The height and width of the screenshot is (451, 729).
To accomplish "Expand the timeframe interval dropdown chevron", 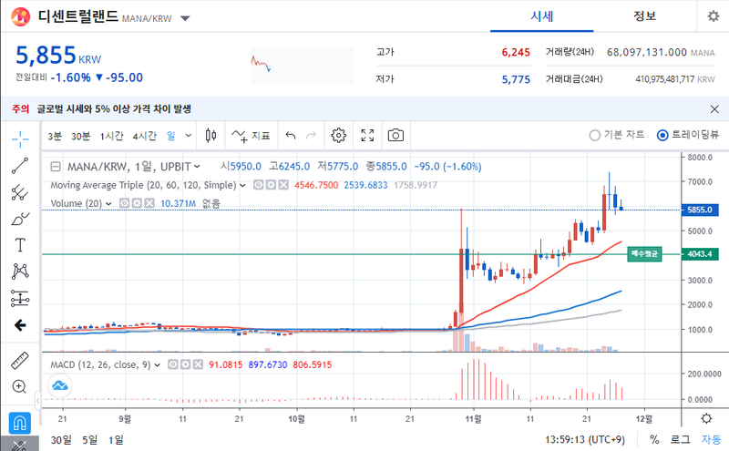I will (189, 136).
